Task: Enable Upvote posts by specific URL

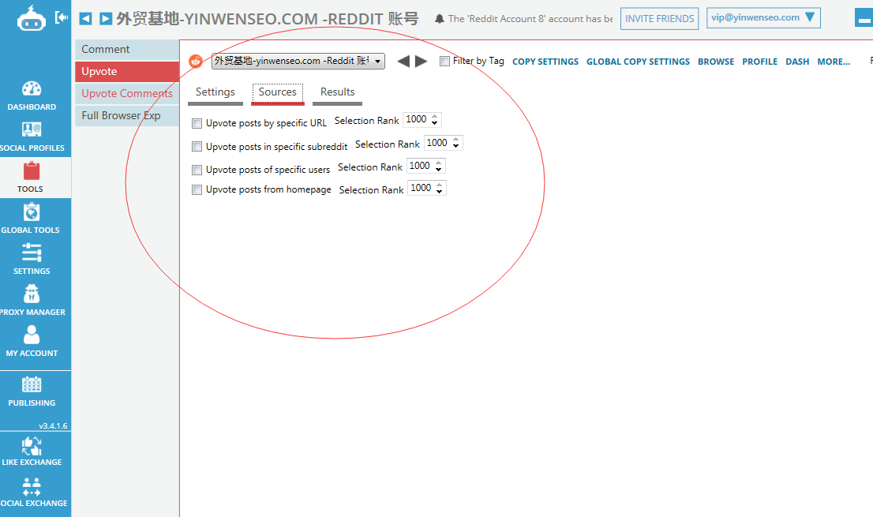Action: pos(197,124)
